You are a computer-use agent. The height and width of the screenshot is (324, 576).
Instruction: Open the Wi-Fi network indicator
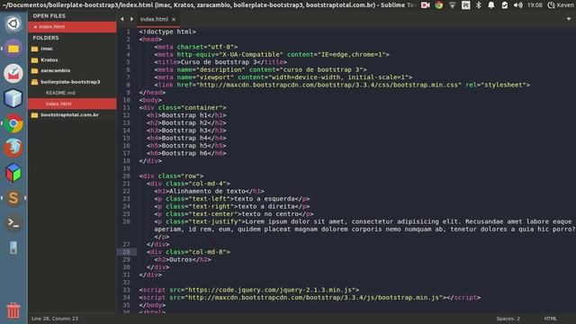tap(452, 5)
